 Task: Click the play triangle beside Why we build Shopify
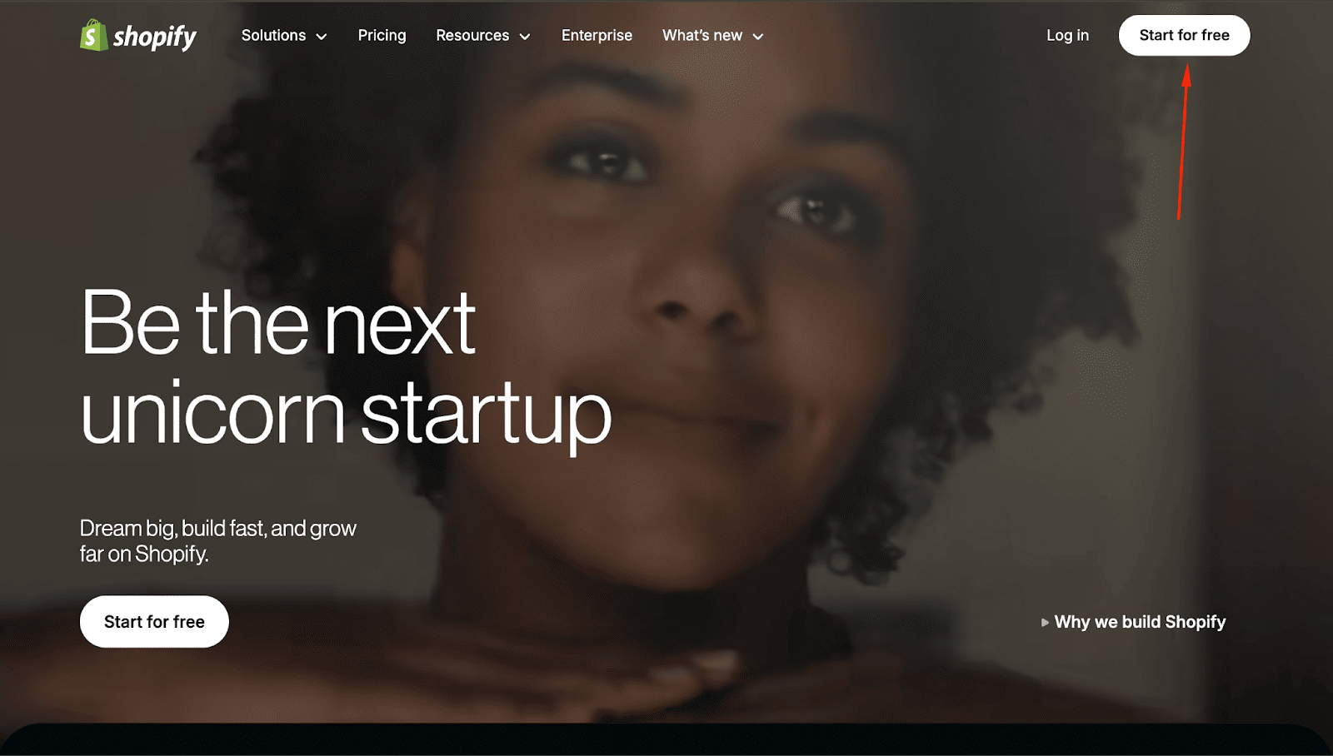tap(1045, 622)
